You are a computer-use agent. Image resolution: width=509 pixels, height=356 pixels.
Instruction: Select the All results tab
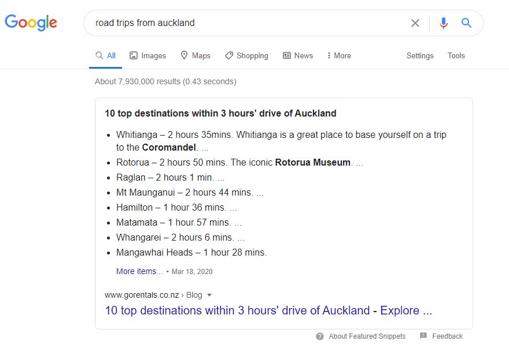click(x=105, y=55)
